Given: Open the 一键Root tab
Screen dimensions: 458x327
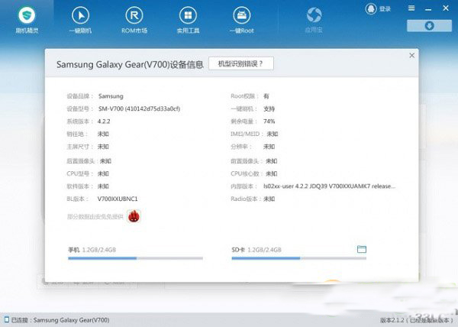Looking at the screenshot, I should point(241,20).
